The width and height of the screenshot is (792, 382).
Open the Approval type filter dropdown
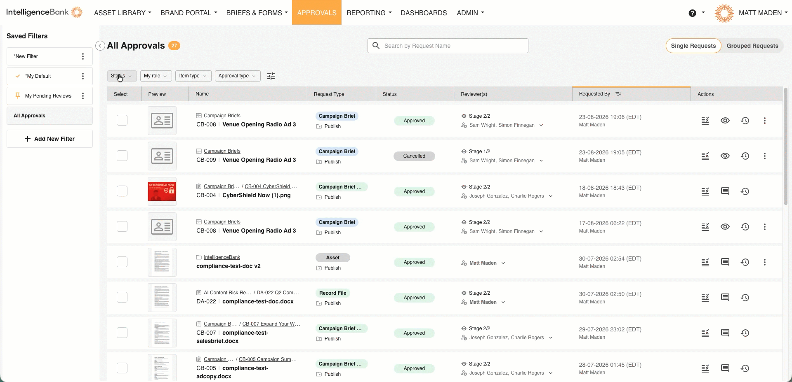(x=238, y=76)
